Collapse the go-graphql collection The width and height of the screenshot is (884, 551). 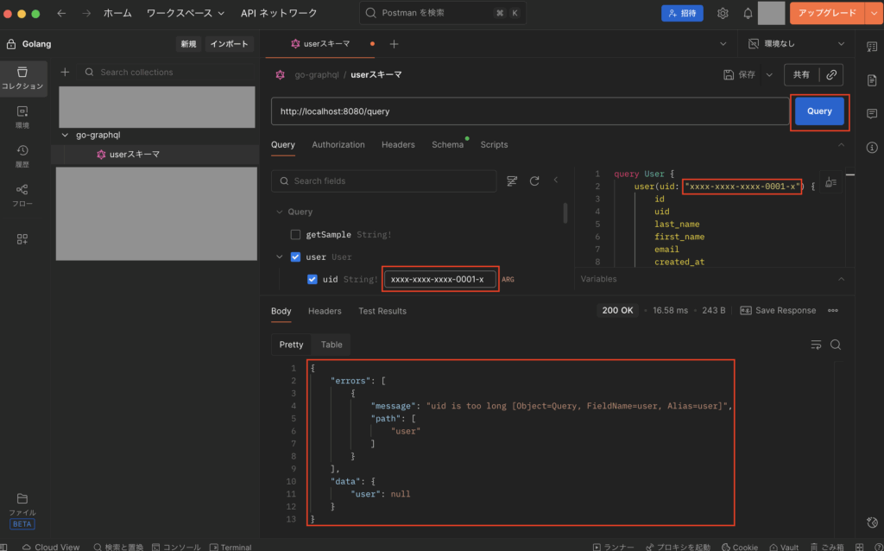pos(66,135)
